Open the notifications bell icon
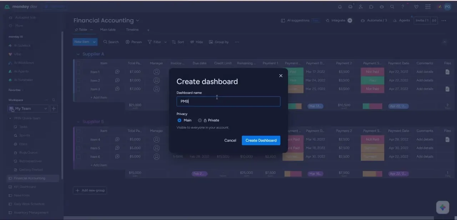The width and height of the screenshot is (457, 220). click(x=340, y=7)
